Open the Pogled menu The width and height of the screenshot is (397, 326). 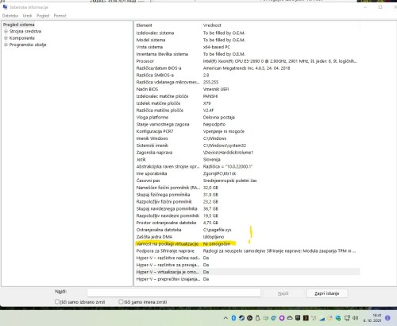click(x=43, y=16)
